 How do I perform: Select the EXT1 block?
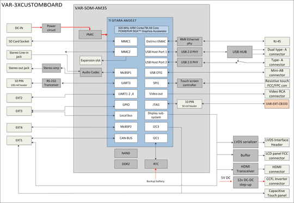pos(19,140)
